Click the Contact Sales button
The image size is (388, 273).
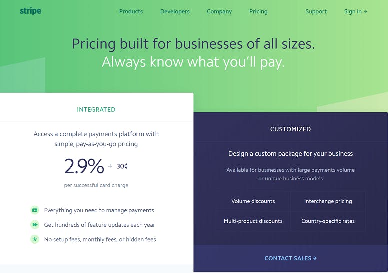pyautogui.click(x=290, y=258)
